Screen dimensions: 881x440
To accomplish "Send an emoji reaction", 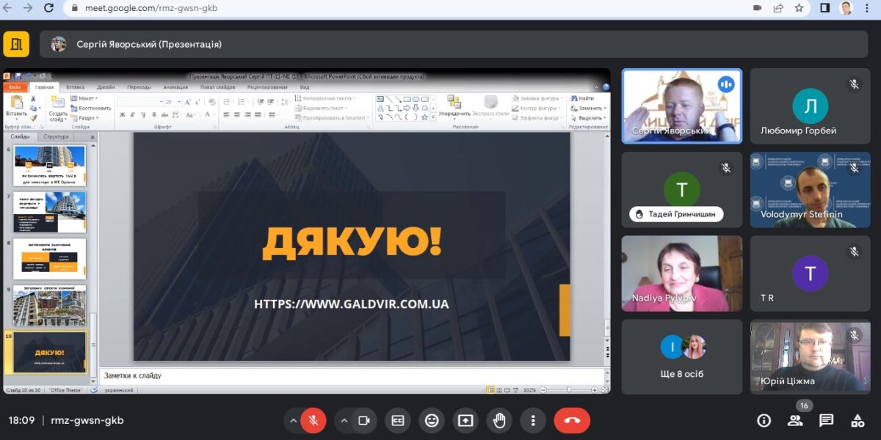I will pos(432,420).
